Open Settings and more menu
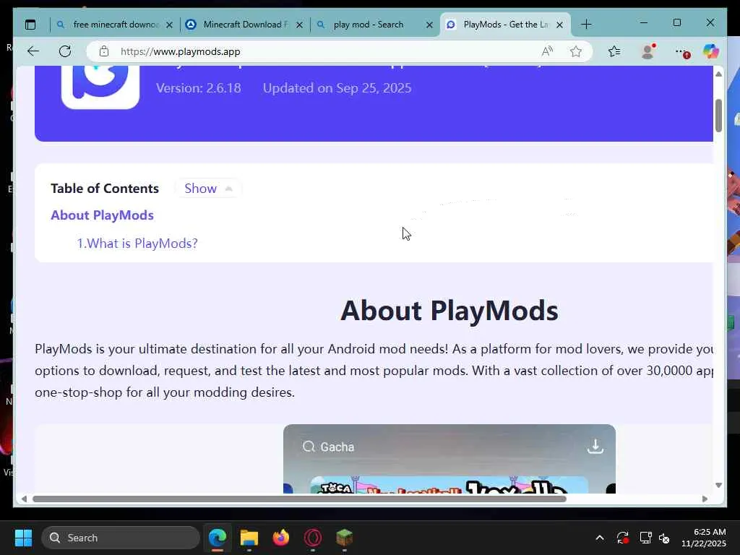Screen dimensions: 740x555 (x=682, y=51)
